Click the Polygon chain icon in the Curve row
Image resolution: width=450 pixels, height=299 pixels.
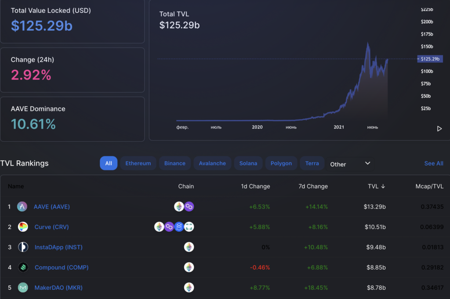[x=169, y=227]
